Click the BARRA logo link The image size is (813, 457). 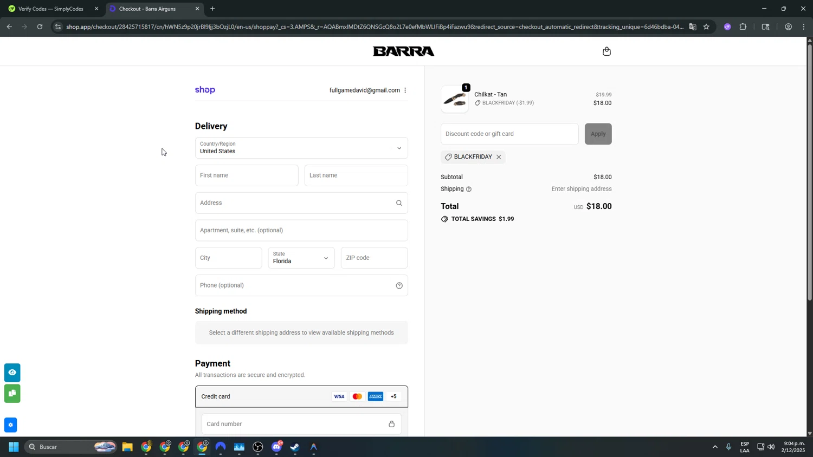[x=403, y=51]
